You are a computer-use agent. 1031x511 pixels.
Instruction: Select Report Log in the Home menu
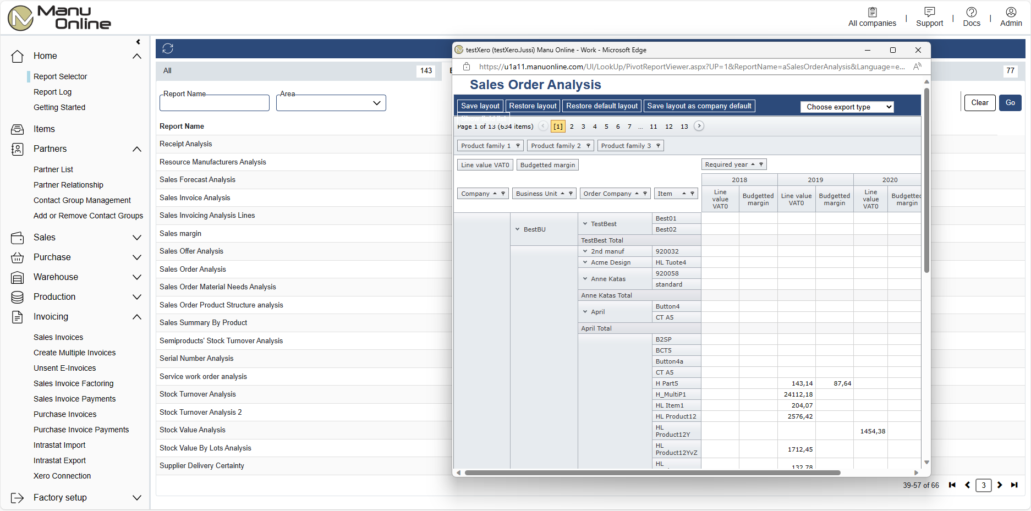tap(52, 92)
